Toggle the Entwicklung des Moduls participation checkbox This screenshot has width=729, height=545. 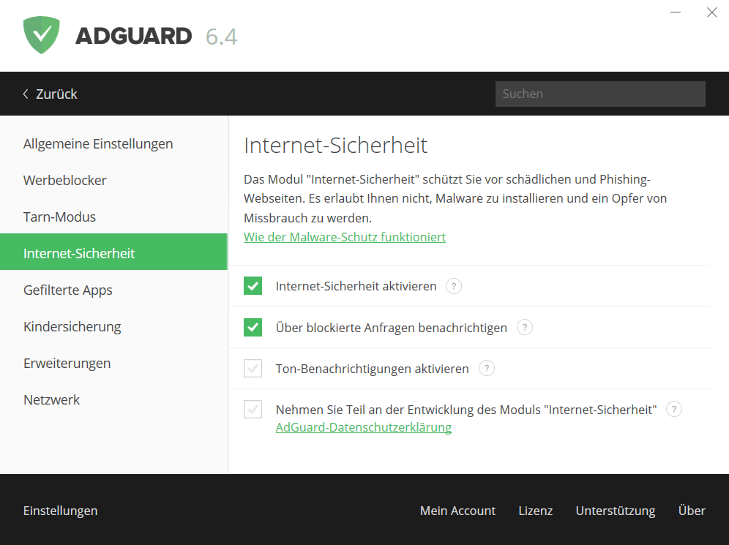[x=253, y=410]
